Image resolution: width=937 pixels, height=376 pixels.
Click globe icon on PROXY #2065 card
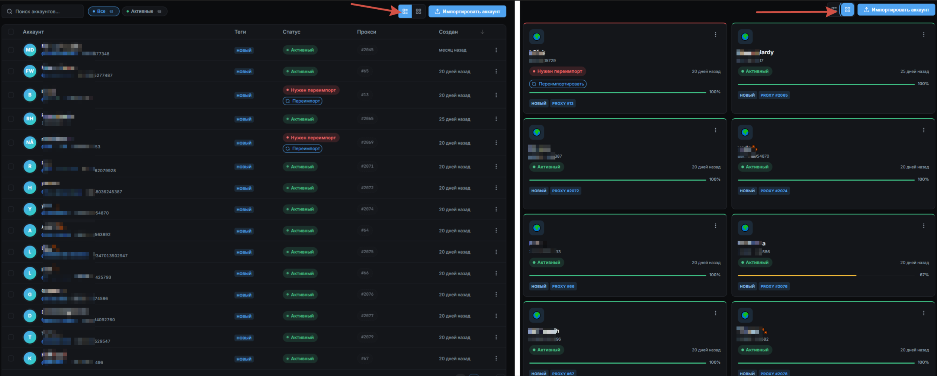tap(745, 36)
